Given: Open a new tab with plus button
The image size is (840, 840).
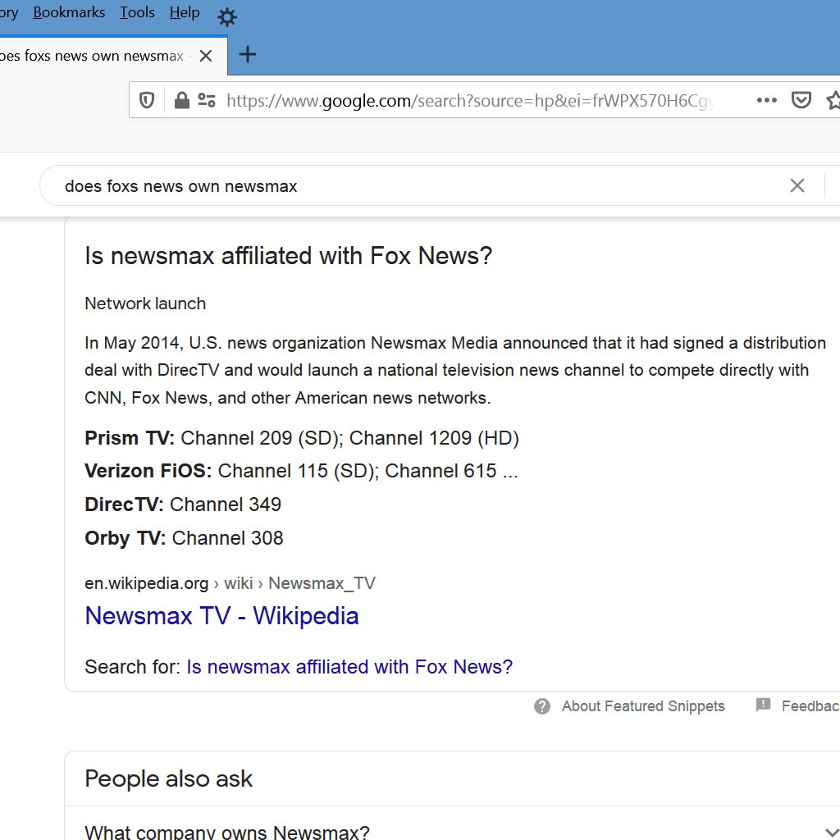Looking at the screenshot, I should point(248,54).
